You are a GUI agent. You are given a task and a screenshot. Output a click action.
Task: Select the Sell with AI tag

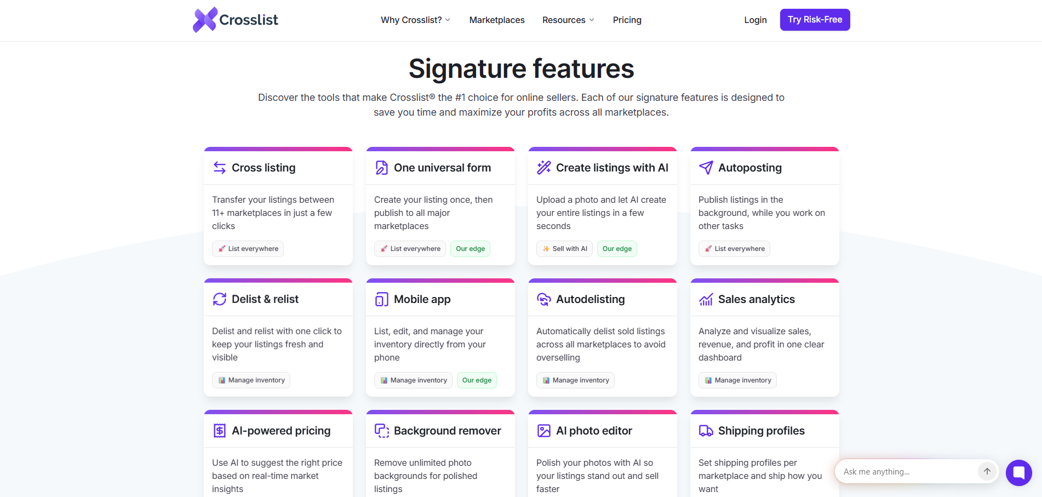click(x=564, y=249)
